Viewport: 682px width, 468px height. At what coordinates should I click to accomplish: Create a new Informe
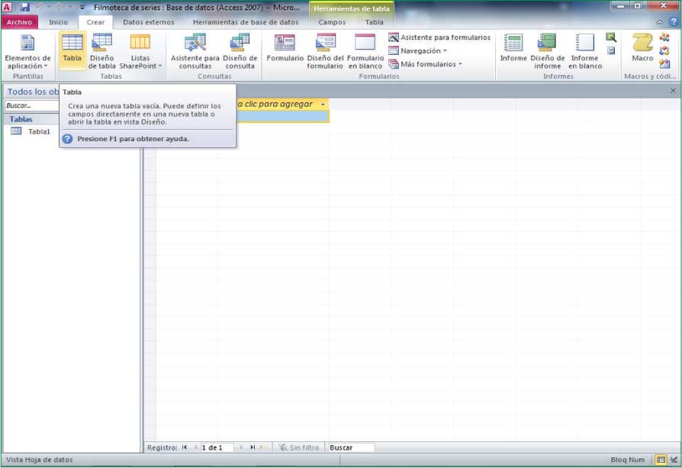pos(513,48)
